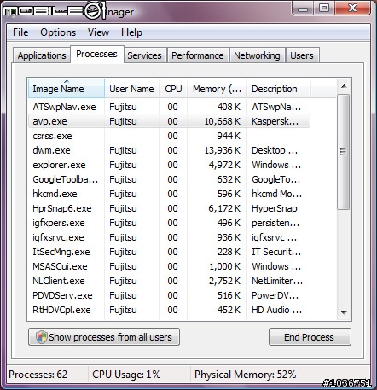Select the hkcmd.exe process
Image resolution: width=377 pixels, height=390 pixels.
coord(169,194)
